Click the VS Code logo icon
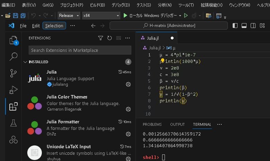270x161 pixels. [x=11, y=26]
